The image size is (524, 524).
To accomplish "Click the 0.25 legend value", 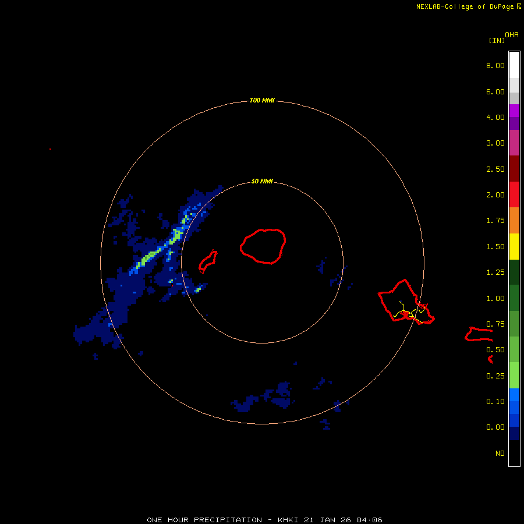I will 495,376.
